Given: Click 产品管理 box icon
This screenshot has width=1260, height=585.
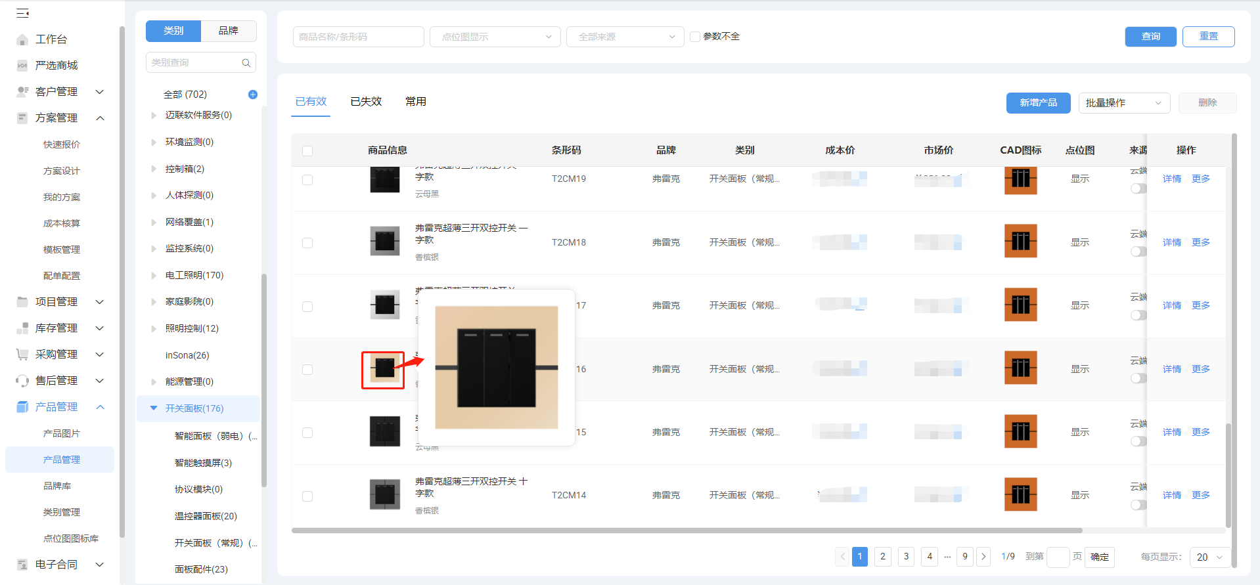Looking at the screenshot, I should (22, 407).
